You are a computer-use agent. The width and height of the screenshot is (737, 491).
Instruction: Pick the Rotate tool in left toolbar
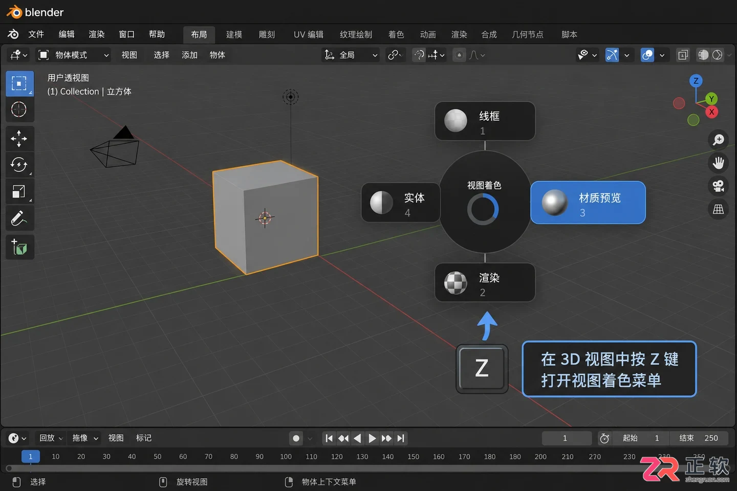(x=19, y=165)
